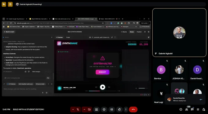Switch to the Meet - BUILD WITH AI tab
Viewport: 208px width, 114px height.
109,19
